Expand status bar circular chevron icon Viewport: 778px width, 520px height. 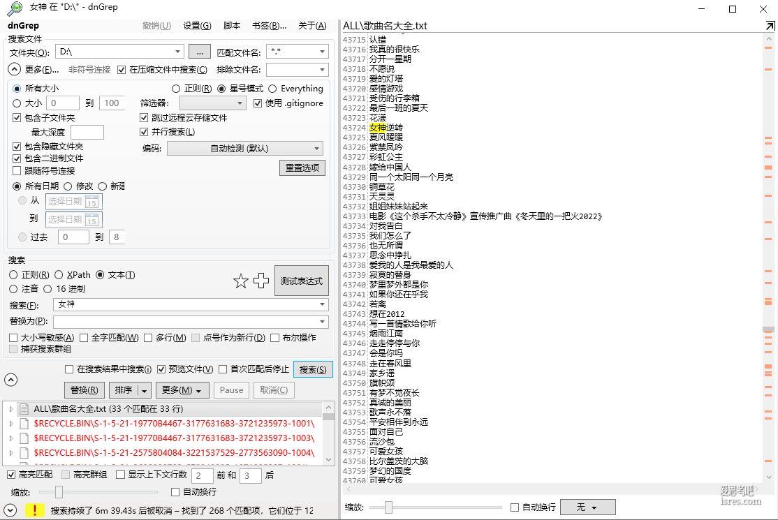10,510
